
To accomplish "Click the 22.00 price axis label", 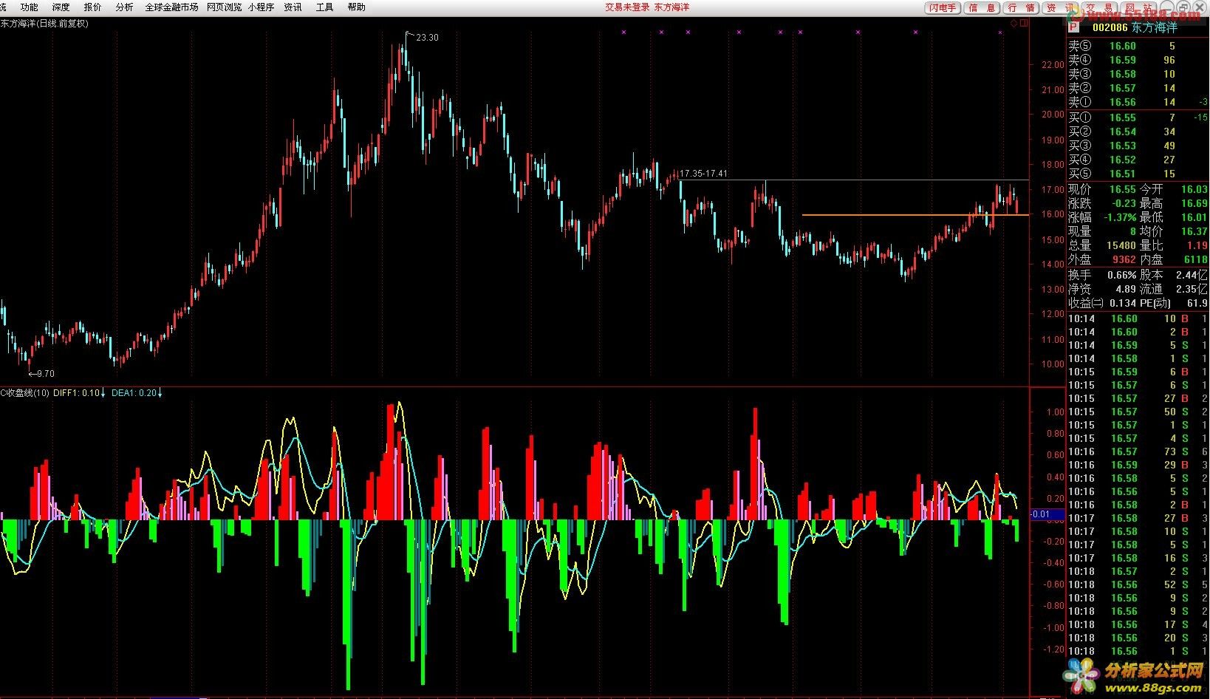I will [1052, 65].
